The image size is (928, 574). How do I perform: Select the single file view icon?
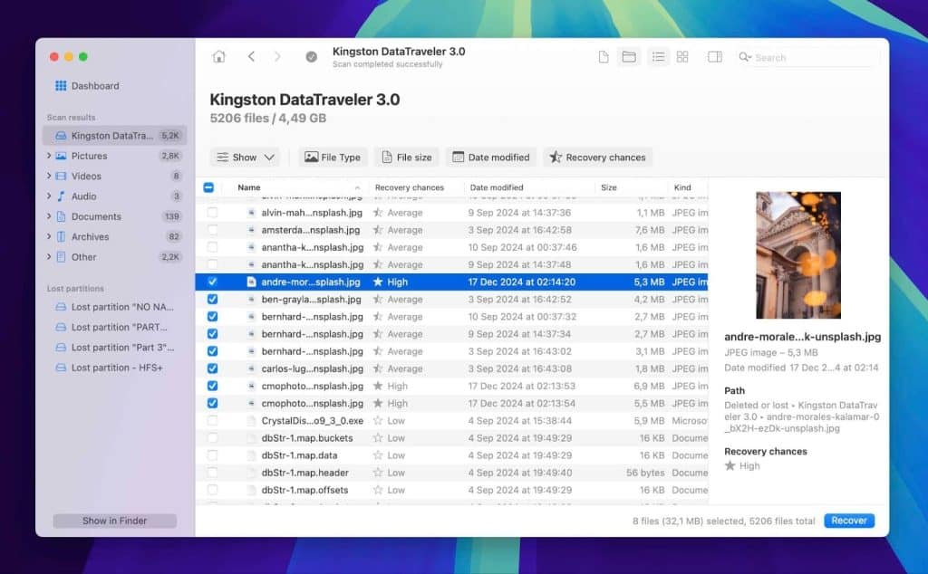click(604, 57)
